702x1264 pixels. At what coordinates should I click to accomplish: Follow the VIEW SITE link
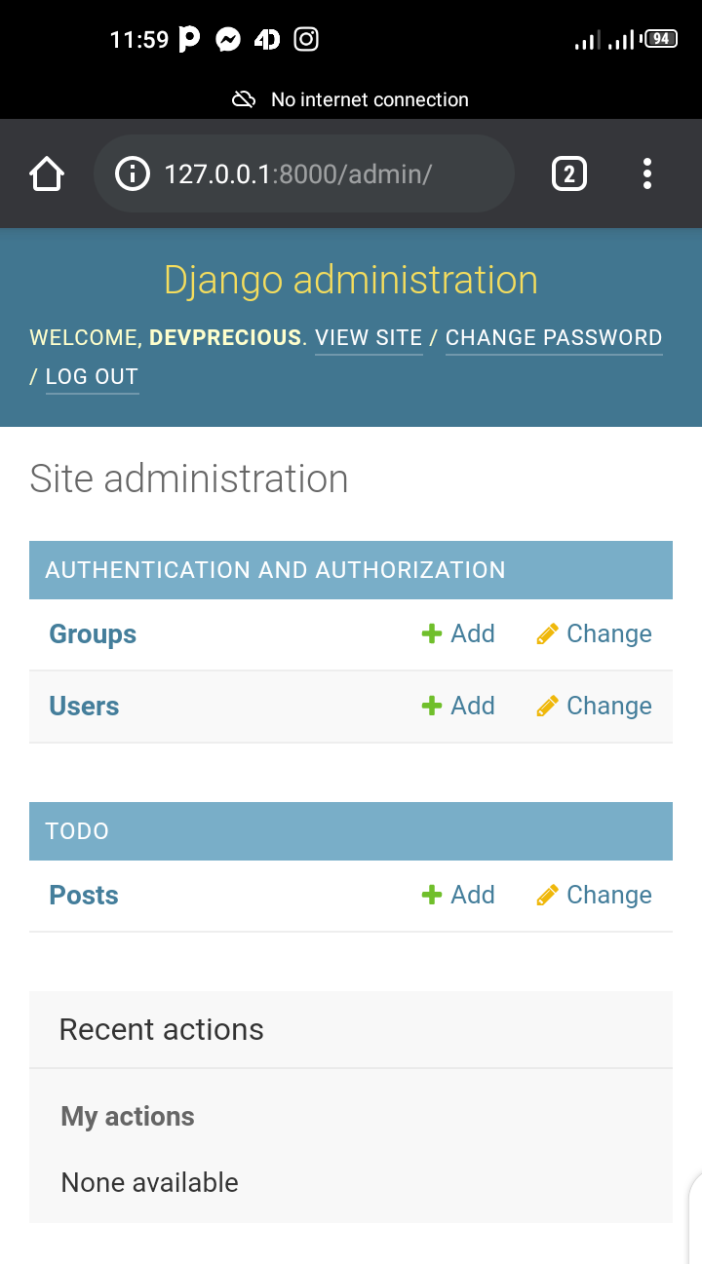[x=369, y=338]
